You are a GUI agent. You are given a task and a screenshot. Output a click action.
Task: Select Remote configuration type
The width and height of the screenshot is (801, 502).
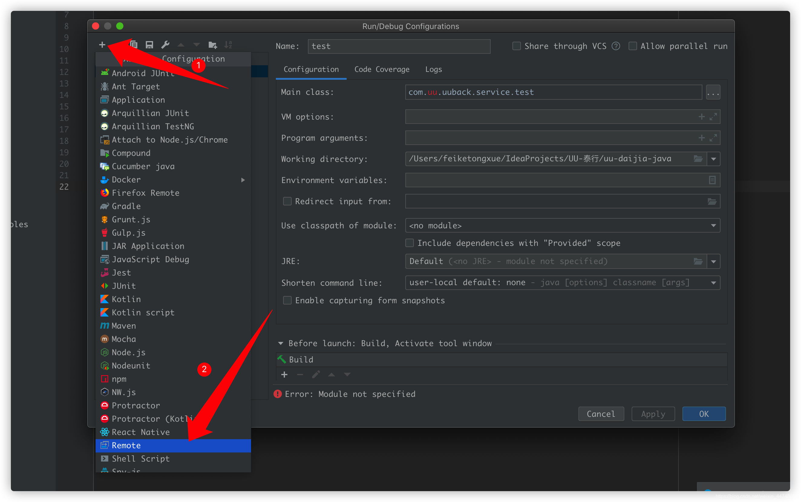[173, 446]
